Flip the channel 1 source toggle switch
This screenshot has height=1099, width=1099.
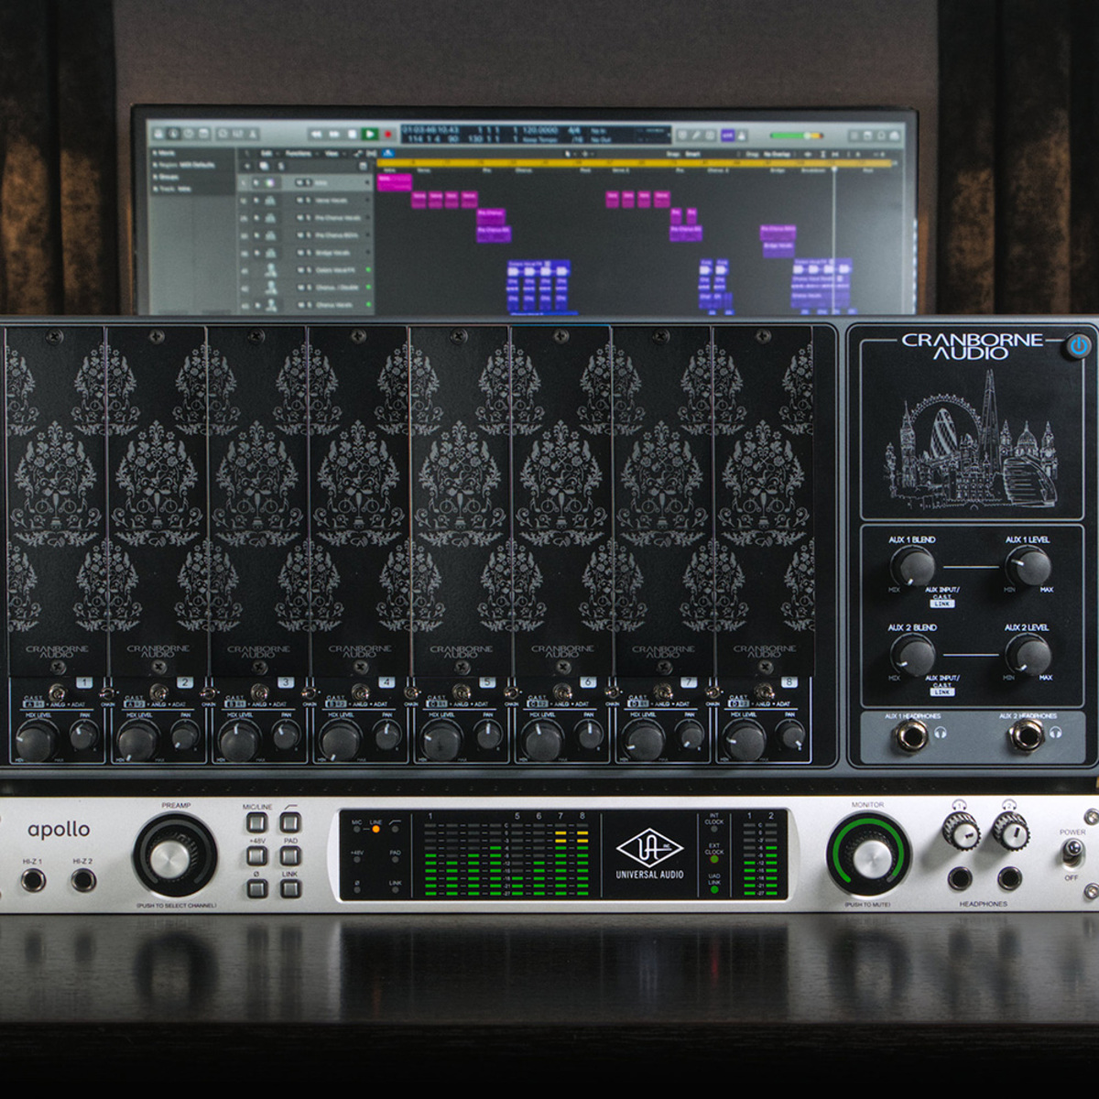(x=58, y=691)
